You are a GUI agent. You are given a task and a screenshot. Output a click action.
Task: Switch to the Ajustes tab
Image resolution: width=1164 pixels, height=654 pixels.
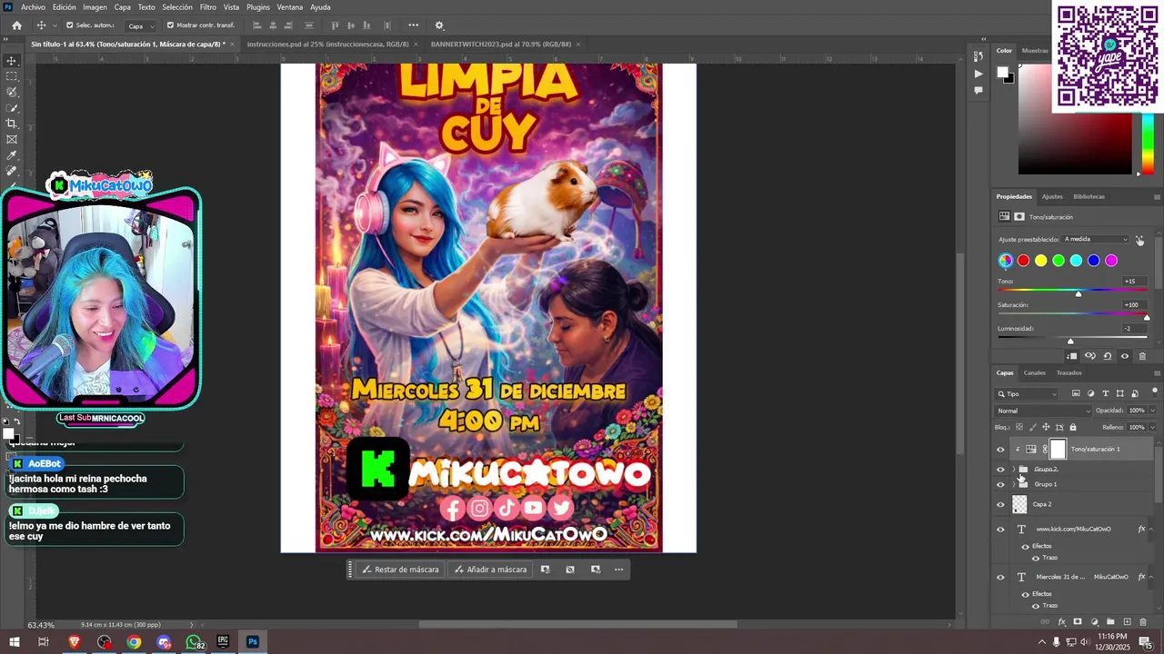coord(1052,196)
